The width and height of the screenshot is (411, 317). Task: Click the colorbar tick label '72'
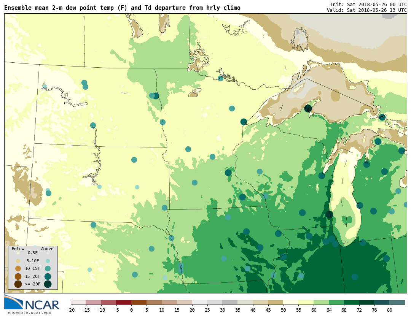point(359,310)
